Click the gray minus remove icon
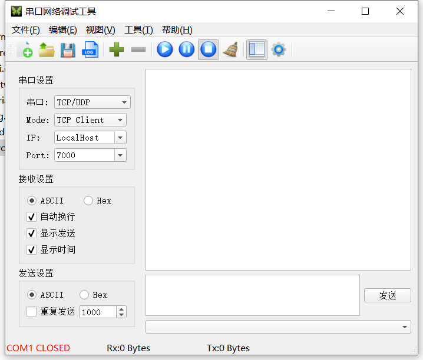The width and height of the screenshot is (423, 360). click(138, 49)
